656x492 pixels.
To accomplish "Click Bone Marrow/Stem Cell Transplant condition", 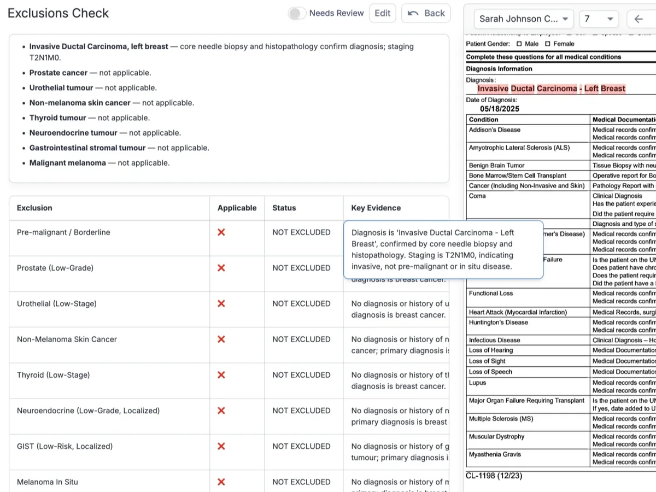I will (518, 175).
